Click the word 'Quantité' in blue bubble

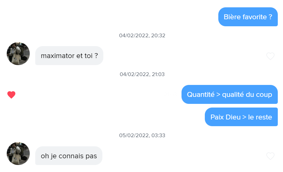pyautogui.click(x=201, y=94)
